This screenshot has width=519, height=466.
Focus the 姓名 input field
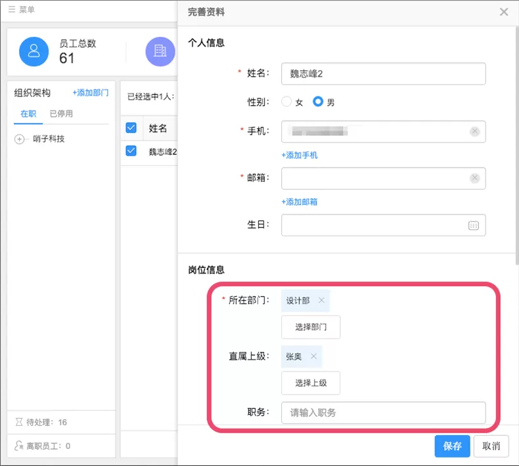tap(383, 74)
